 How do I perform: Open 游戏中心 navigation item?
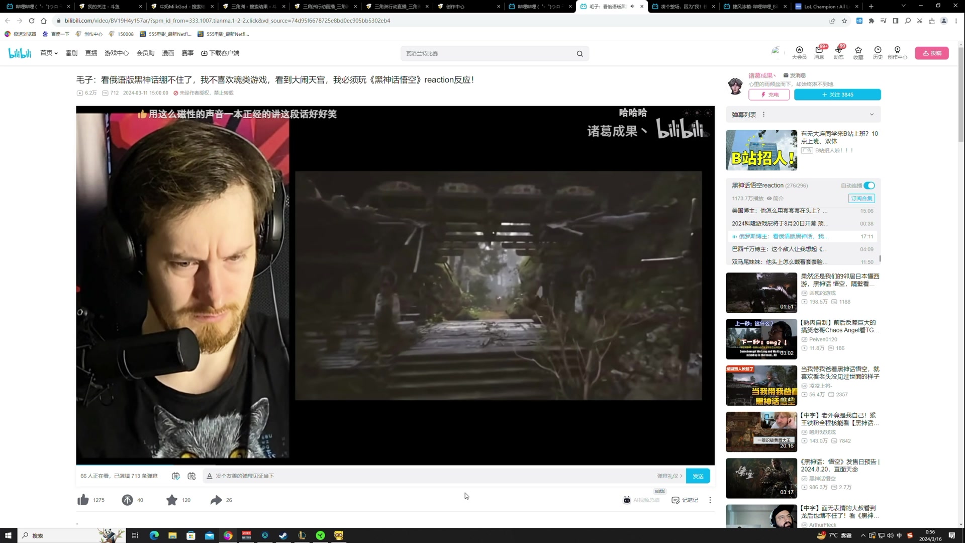(x=117, y=53)
